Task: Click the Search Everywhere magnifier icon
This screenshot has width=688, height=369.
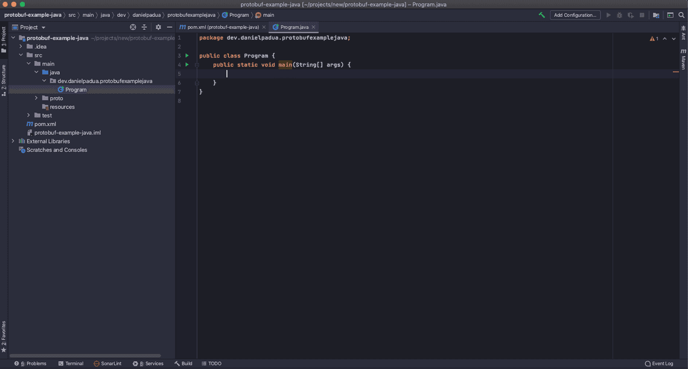Action: [x=681, y=15]
